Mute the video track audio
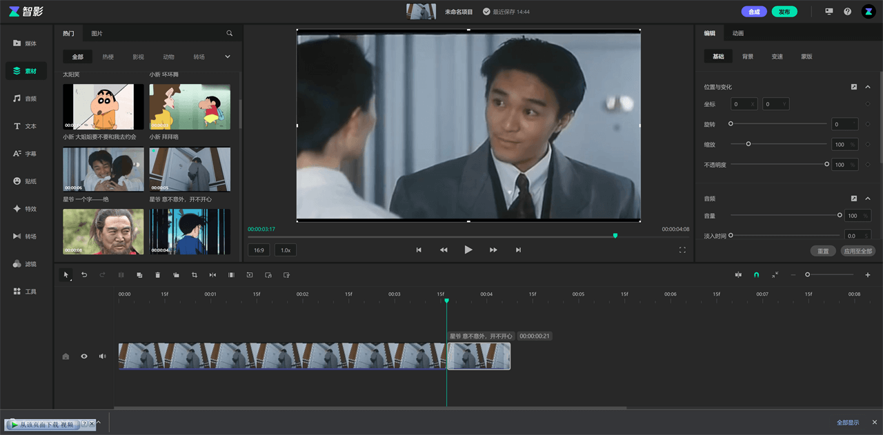 pyautogui.click(x=102, y=356)
